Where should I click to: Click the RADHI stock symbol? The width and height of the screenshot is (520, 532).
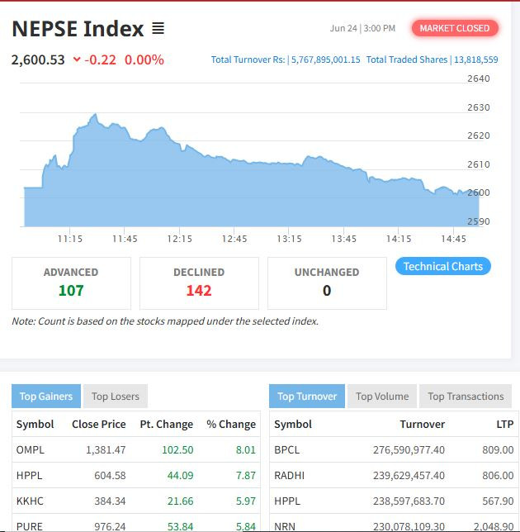[290, 476]
